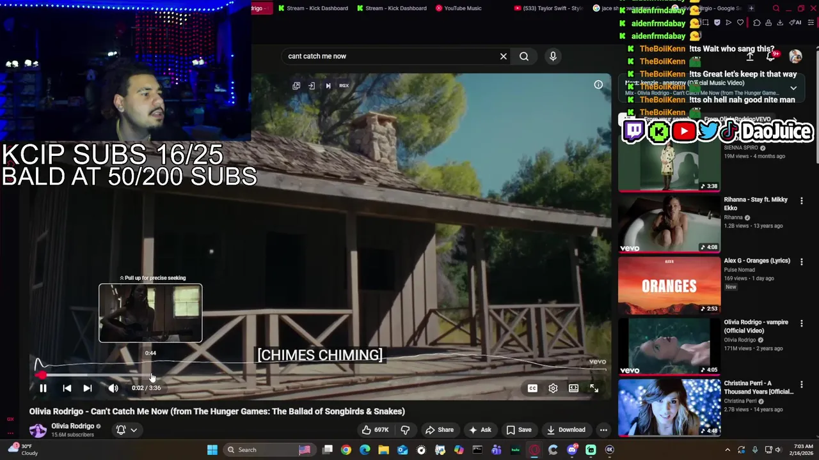Toggle video pop-out icon atop the player
Viewport: 819px width, 460px height.
click(296, 86)
